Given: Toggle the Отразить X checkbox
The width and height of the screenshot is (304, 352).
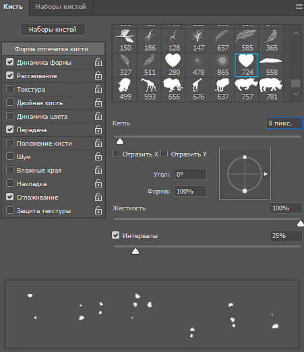Looking at the screenshot, I should point(116,154).
